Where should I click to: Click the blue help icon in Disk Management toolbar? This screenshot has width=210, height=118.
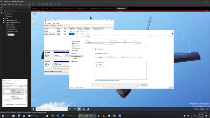(53, 26)
